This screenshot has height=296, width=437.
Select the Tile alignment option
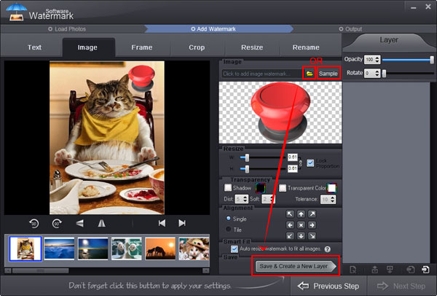(228, 229)
